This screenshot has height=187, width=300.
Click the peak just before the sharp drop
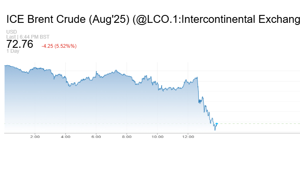[197, 77]
